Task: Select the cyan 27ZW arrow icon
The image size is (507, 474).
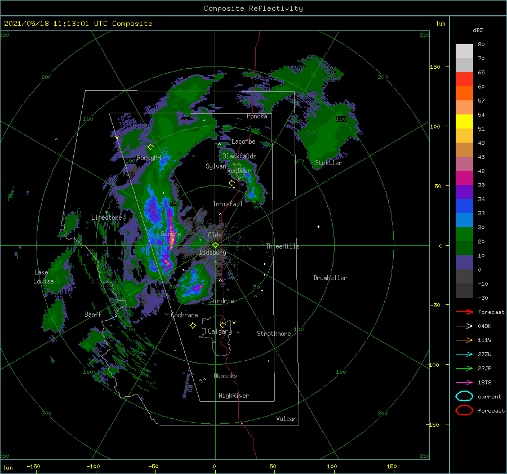Action: pyautogui.click(x=464, y=355)
